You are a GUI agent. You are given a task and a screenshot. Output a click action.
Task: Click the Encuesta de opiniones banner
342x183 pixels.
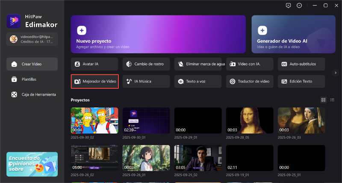click(32, 164)
